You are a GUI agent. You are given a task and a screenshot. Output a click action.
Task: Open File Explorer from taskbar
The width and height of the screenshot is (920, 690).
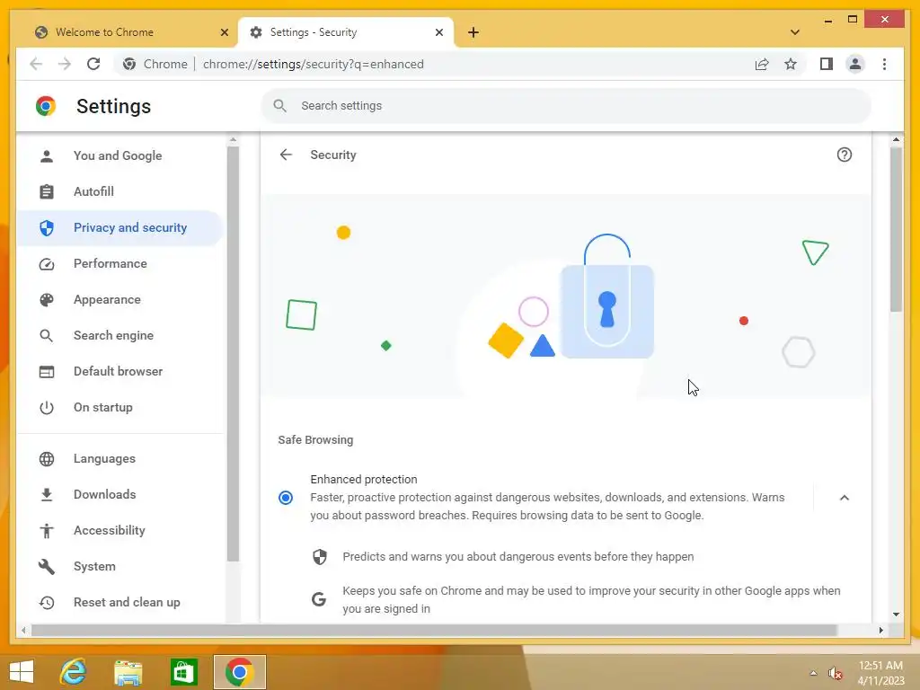[128, 672]
